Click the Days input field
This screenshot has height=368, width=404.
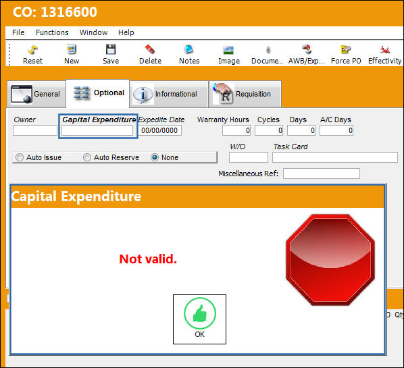coord(301,130)
